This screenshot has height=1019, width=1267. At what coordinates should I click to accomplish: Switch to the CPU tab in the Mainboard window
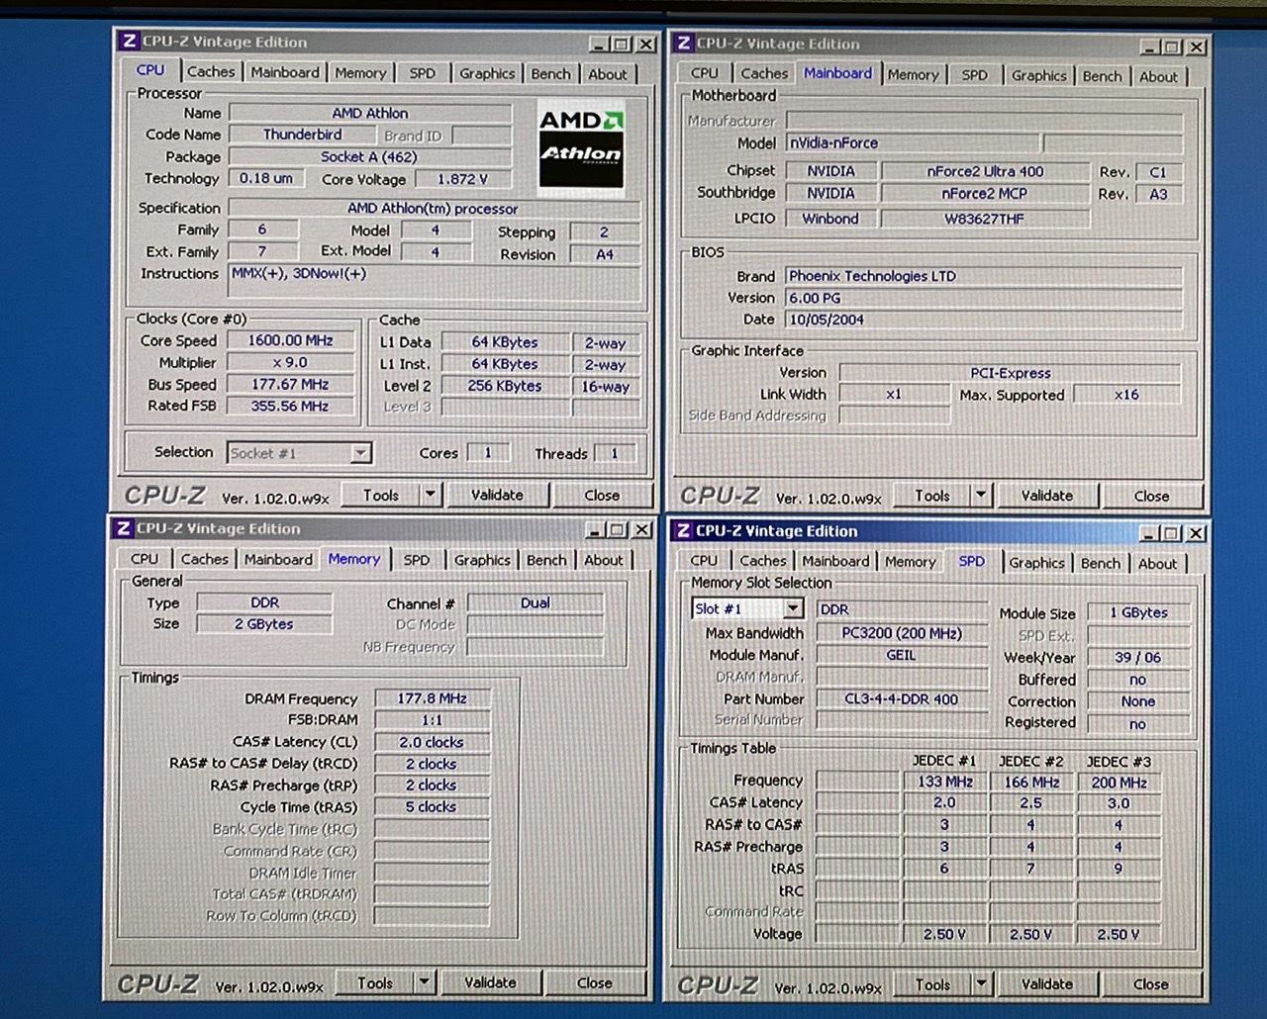point(705,73)
